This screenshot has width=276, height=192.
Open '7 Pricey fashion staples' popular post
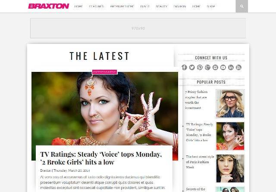click(x=196, y=100)
